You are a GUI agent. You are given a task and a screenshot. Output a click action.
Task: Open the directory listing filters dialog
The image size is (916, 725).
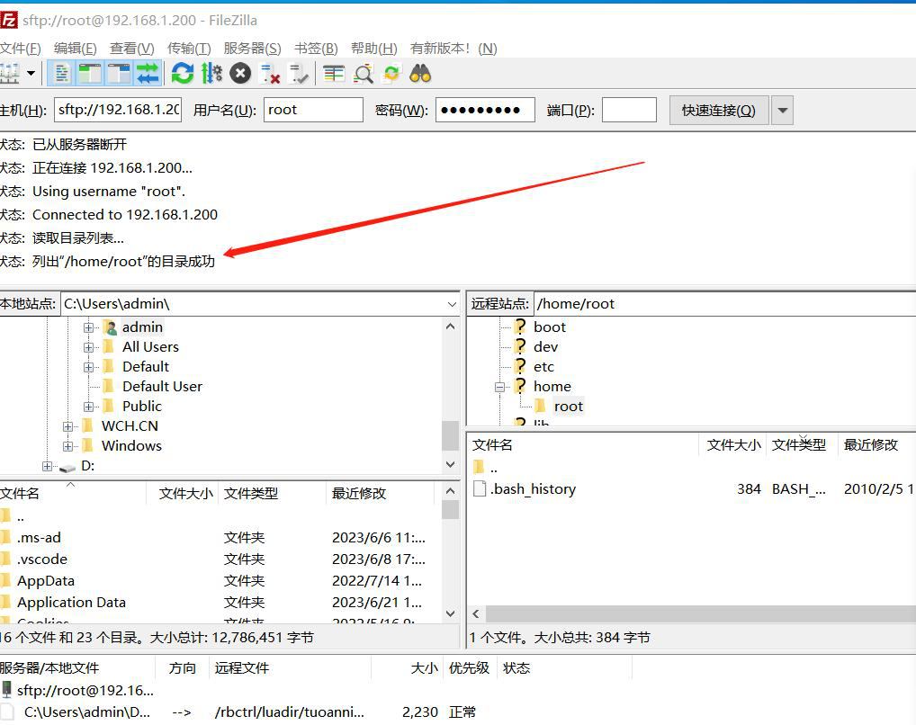334,73
